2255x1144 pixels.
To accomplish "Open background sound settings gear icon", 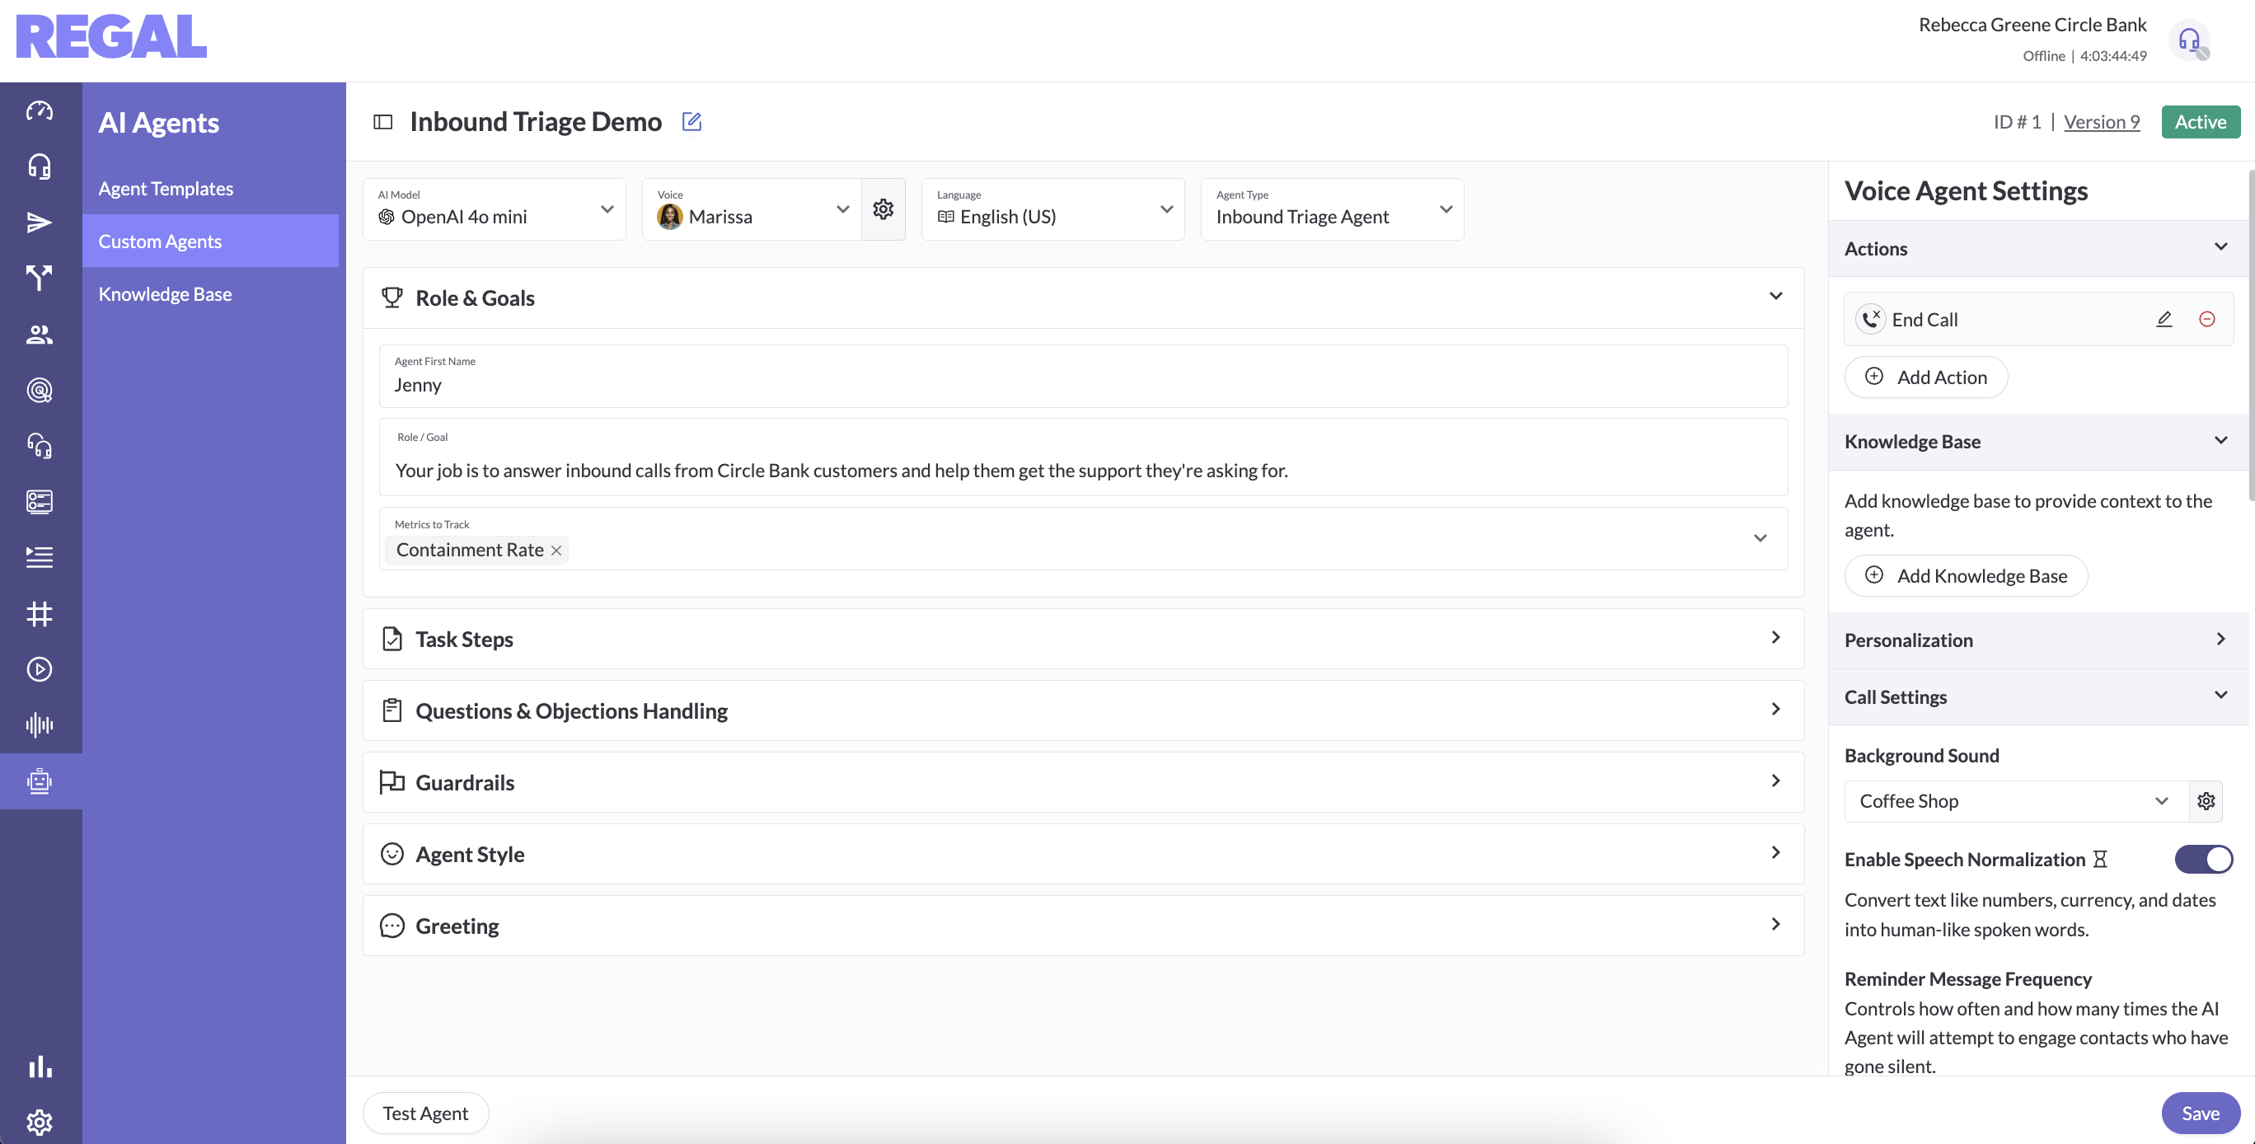I will 2206,801.
